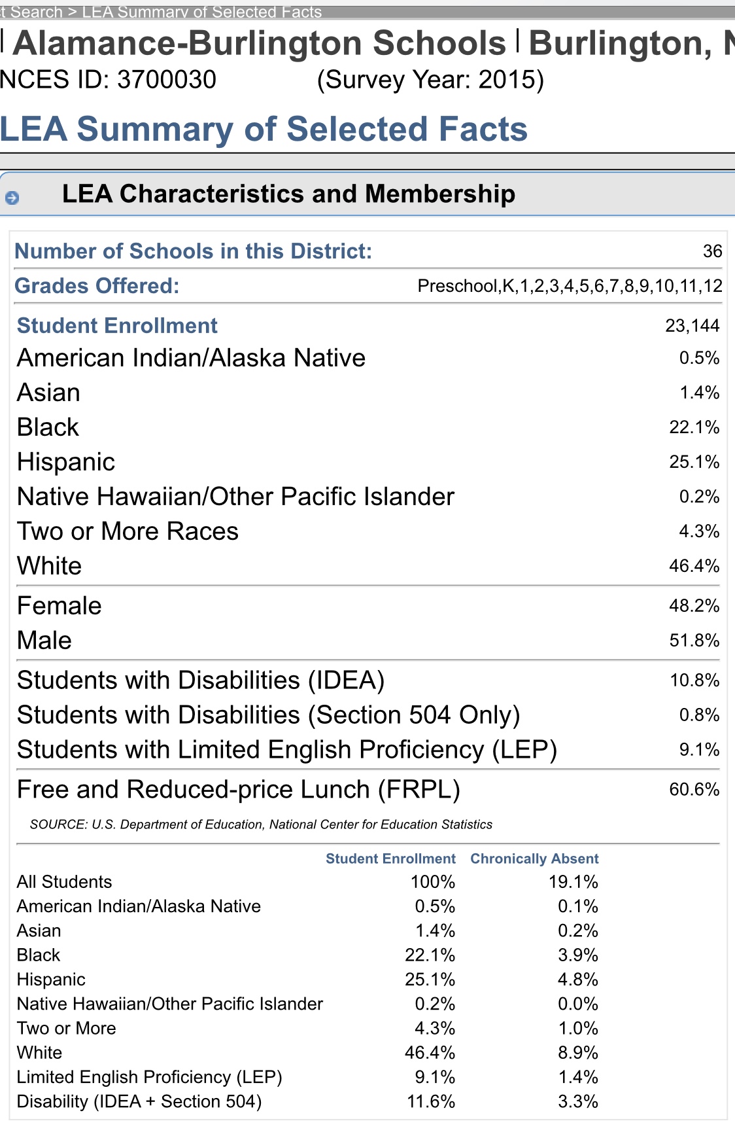Click the blue Student Enrollment heading
The width and height of the screenshot is (735, 1134).
point(117,326)
